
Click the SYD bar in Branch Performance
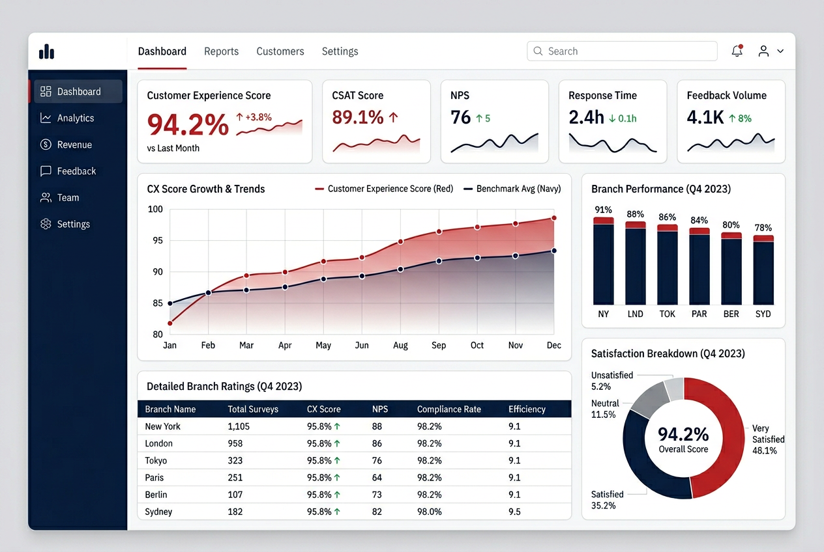coord(763,270)
